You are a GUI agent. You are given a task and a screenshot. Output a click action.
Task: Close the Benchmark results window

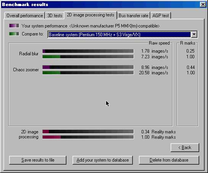click(203, 5)
